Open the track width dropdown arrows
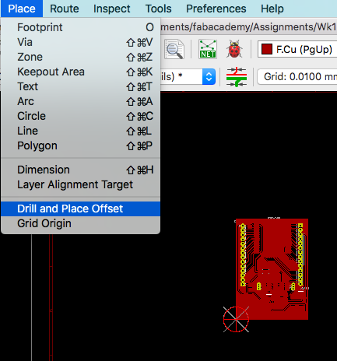This screenshot has height=361, width=337. 209,76
